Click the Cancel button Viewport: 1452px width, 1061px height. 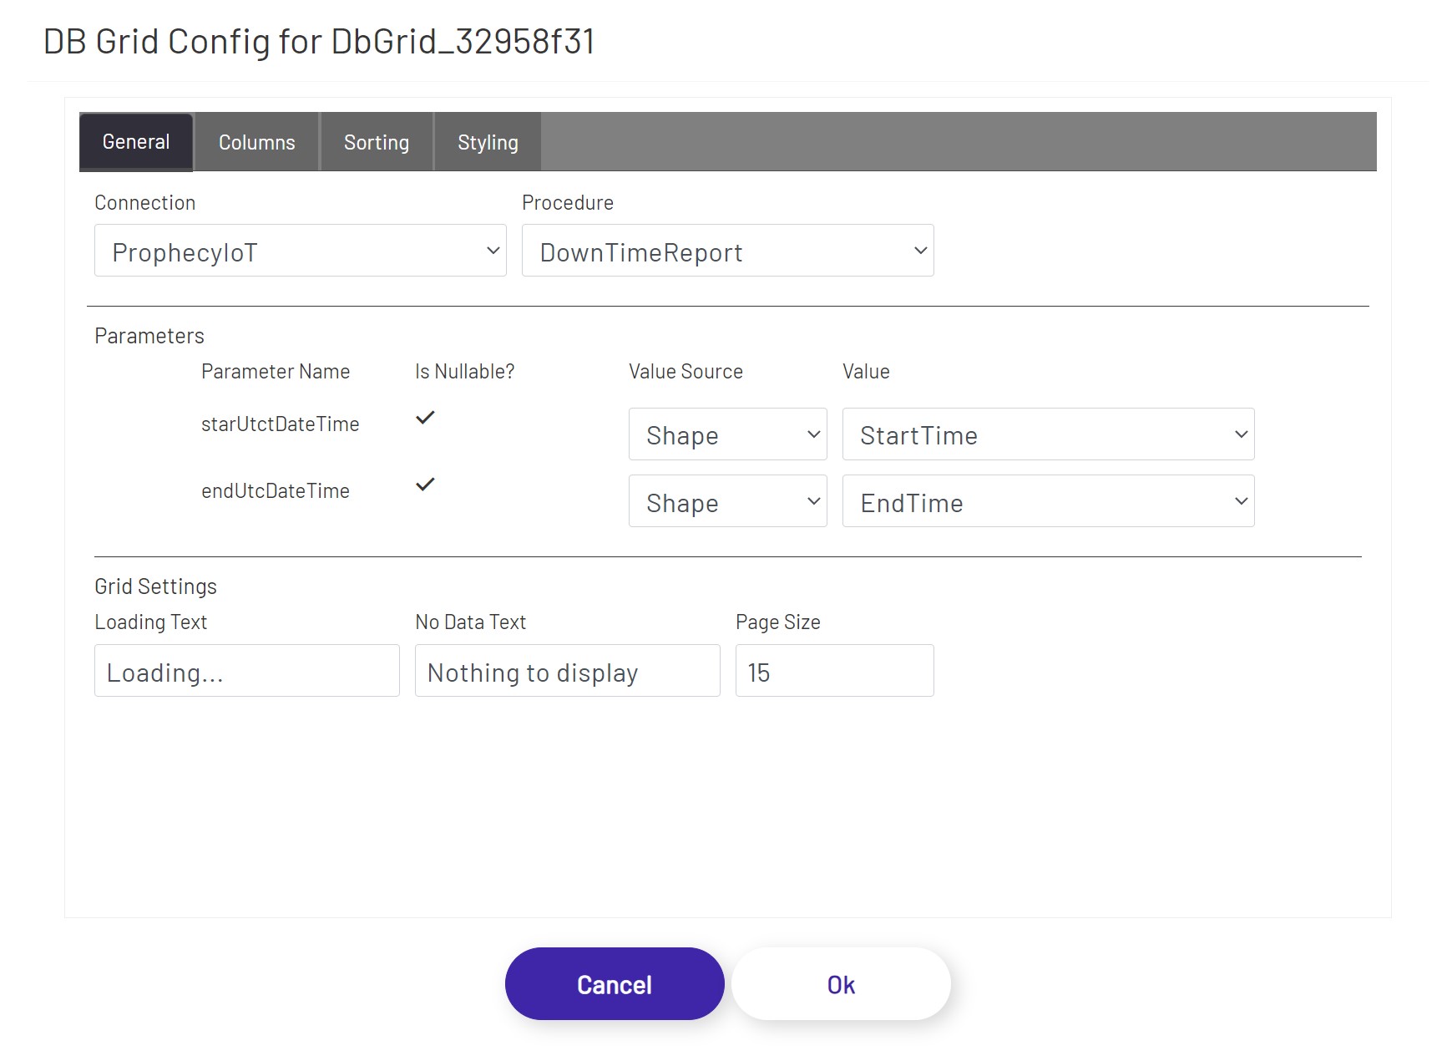click(x=614, y=983)
